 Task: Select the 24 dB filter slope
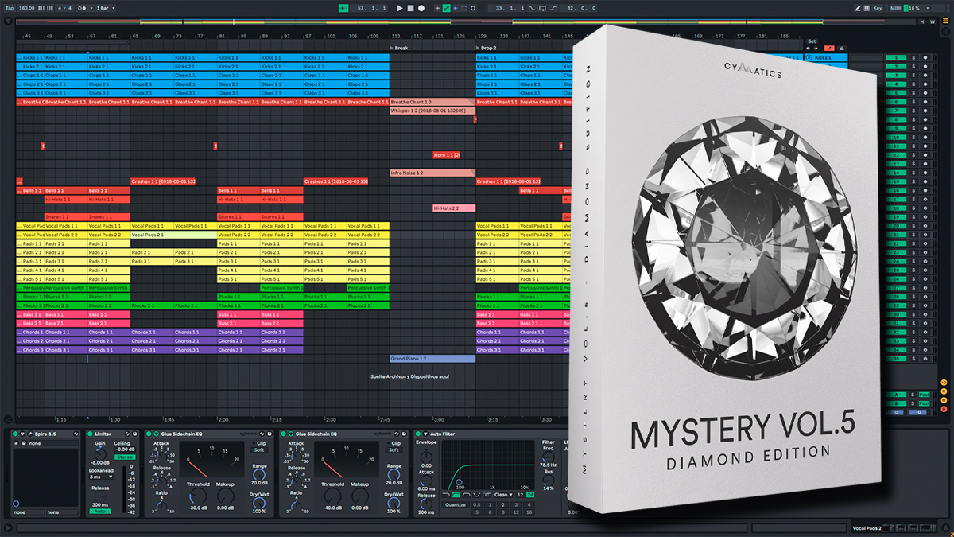tap(530, 495)
